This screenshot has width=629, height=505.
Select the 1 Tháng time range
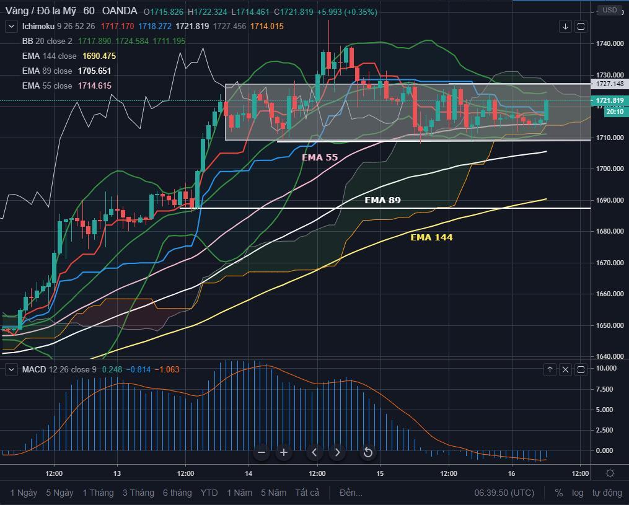(98, 493)
